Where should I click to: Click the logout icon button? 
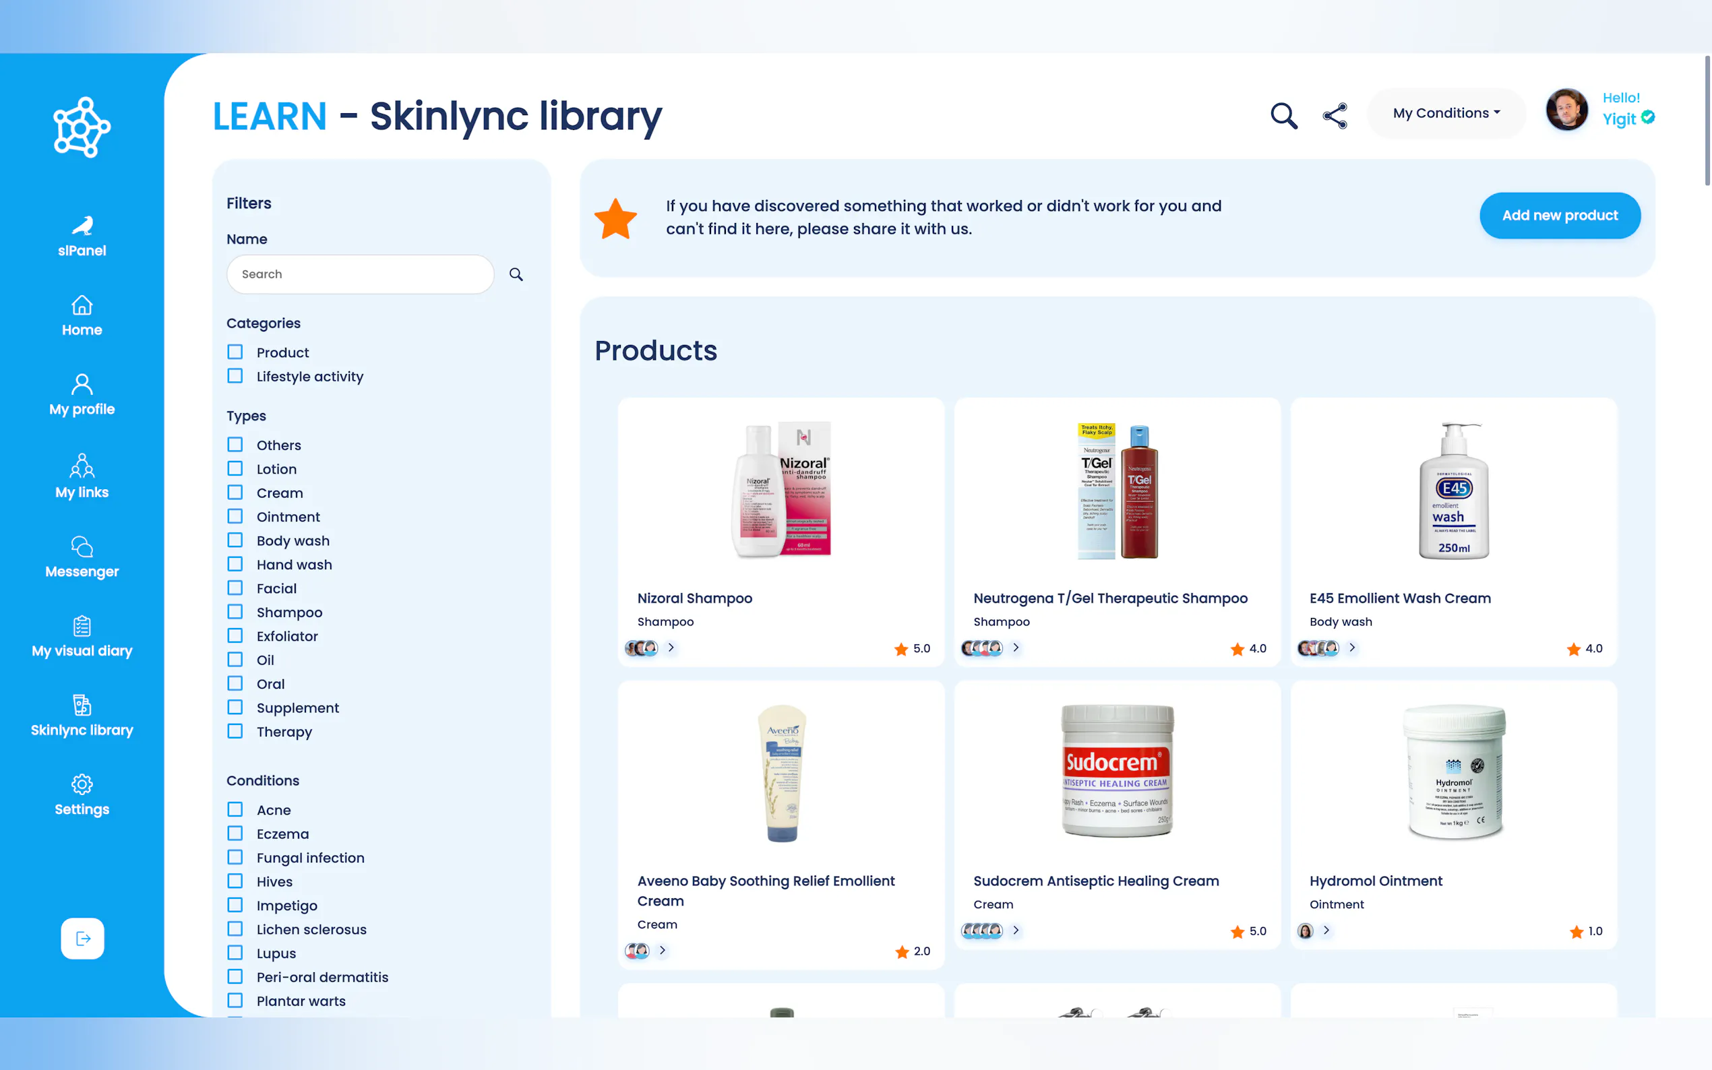82,939
